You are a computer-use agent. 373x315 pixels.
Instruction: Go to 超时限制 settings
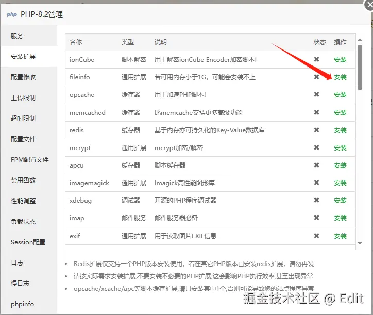tap(29, 119)
